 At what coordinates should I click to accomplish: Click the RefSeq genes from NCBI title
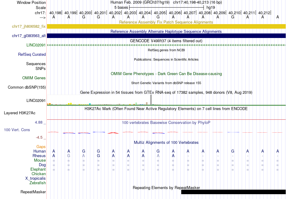tap(166, 50)
